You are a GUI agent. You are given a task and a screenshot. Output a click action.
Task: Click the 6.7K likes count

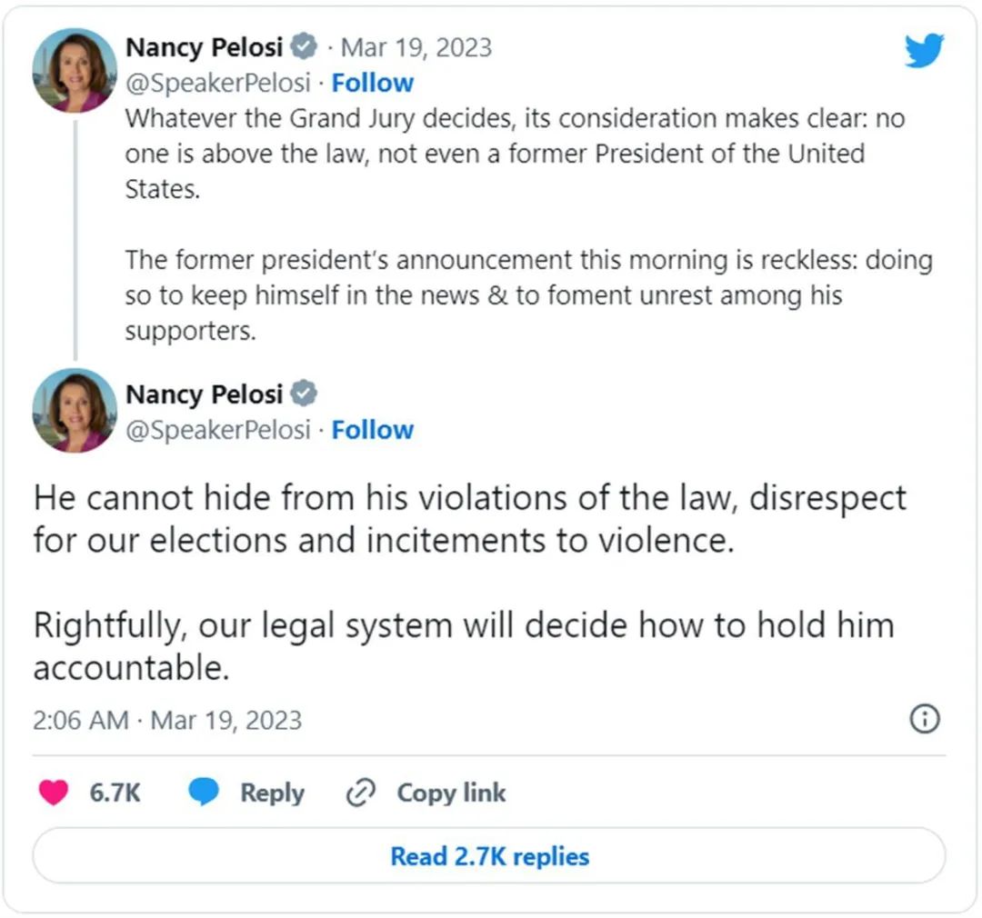click(115, 793)
